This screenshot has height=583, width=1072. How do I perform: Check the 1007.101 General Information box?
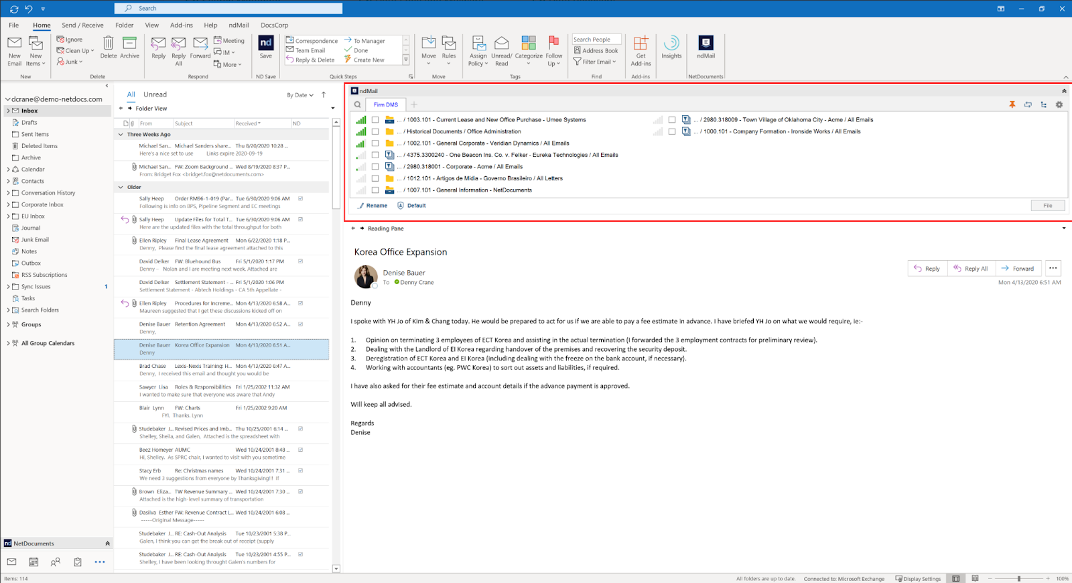coord(375,190)
